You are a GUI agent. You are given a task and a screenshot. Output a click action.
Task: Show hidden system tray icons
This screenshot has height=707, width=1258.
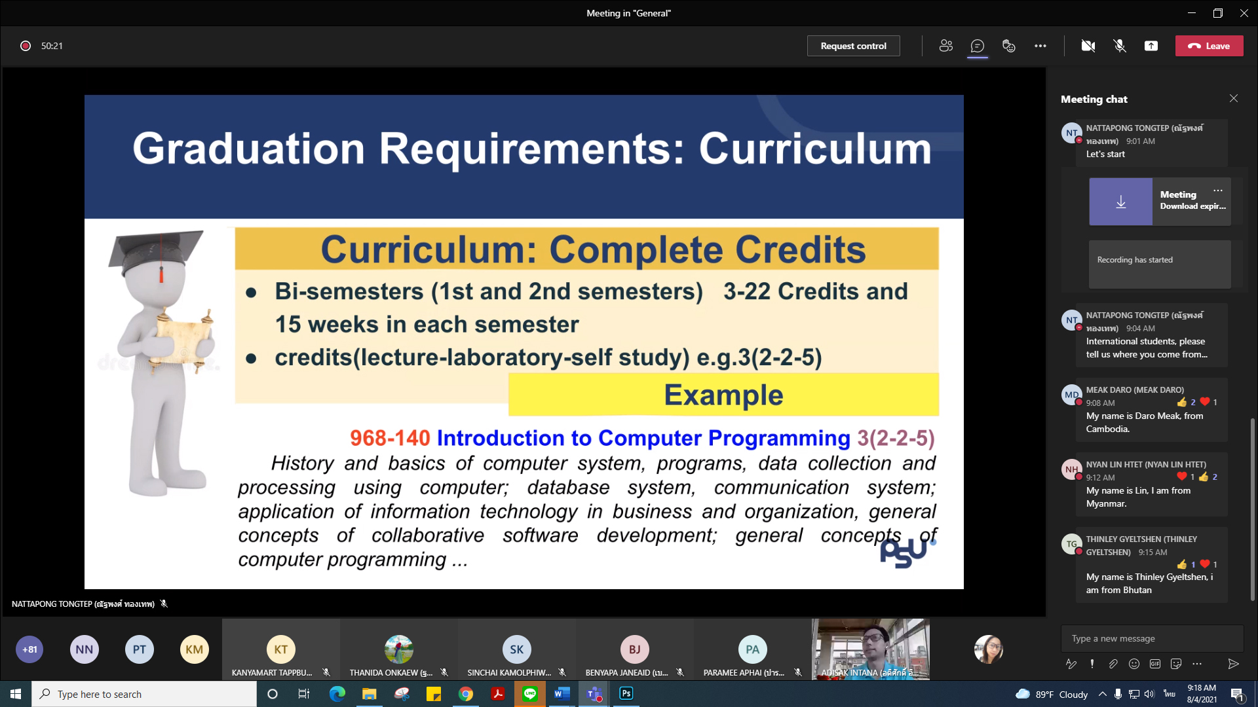pos(1102,694)
